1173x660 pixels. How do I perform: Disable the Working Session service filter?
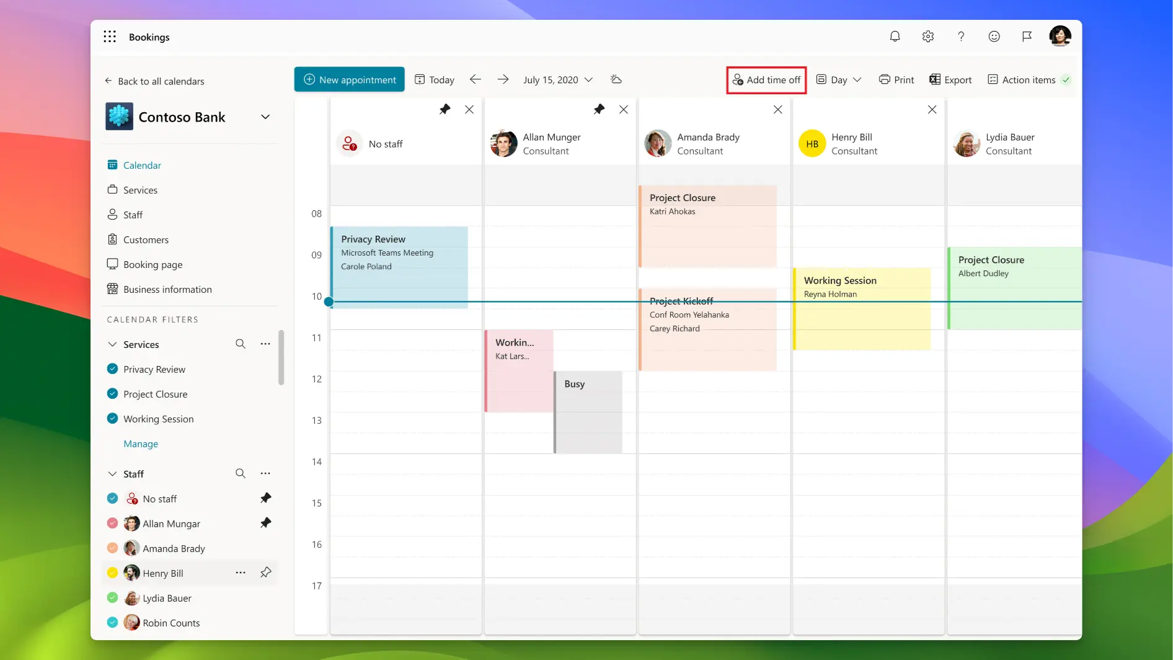[112, 418]
